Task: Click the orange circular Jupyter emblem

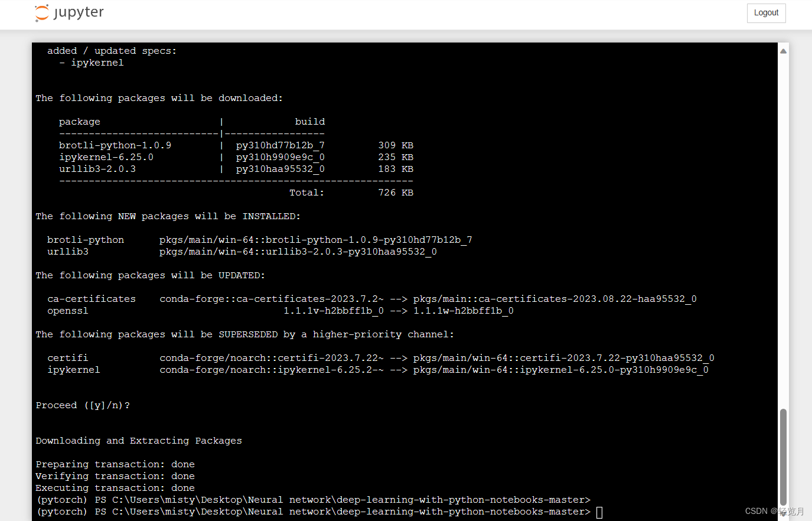Action: [x=41, y=12]
